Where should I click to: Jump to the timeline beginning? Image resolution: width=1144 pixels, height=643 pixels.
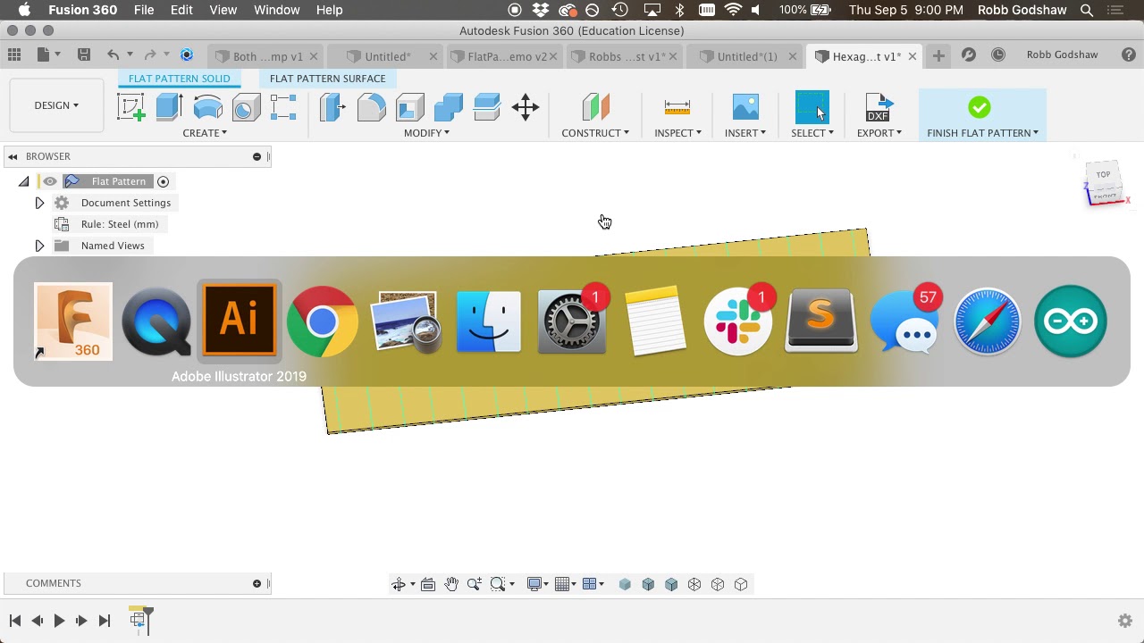click(x=15, y=621)
